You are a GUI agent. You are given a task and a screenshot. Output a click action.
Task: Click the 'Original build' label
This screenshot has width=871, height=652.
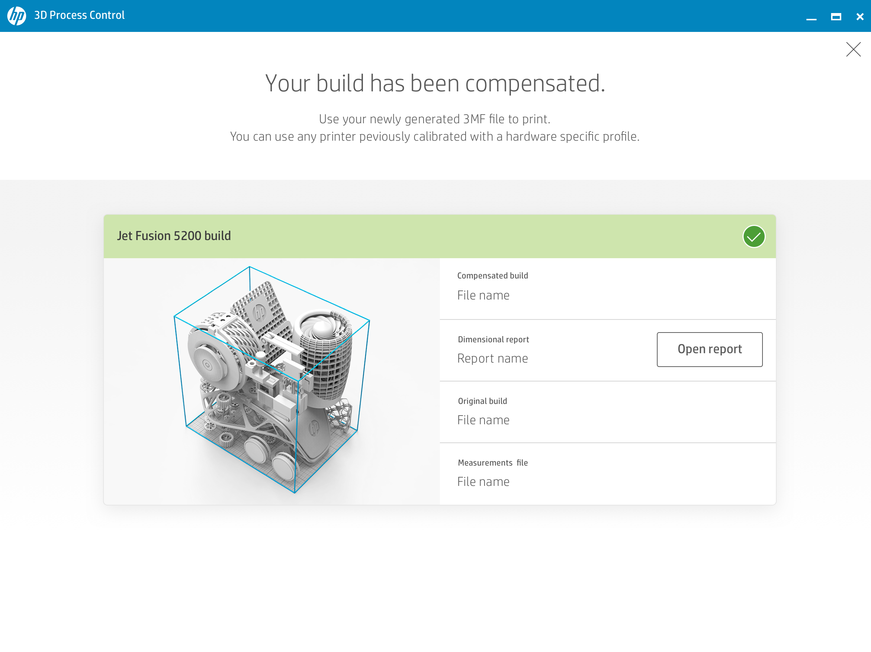coord(482,401)
